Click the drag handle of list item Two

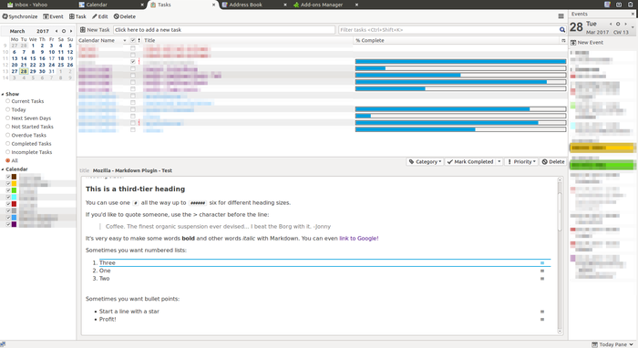coord(542,279)
